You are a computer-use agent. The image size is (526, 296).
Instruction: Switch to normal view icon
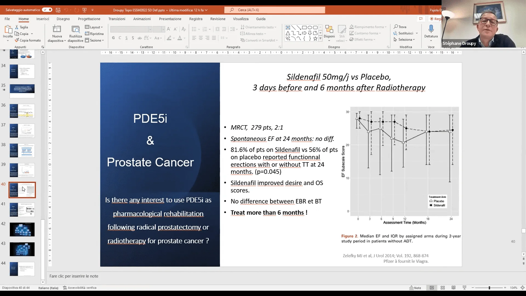(x=432, y=288)
